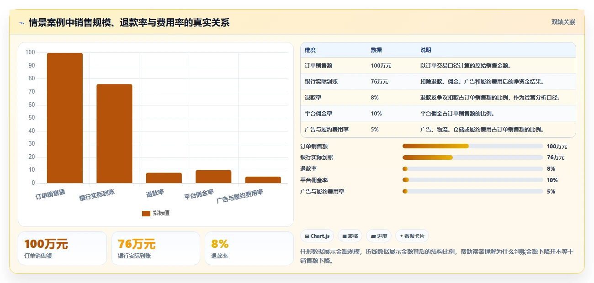The image size is (594, 283).
Task: Click the 退款率 bar in chart
Action: pyautogui.click(x=164, y=178)
